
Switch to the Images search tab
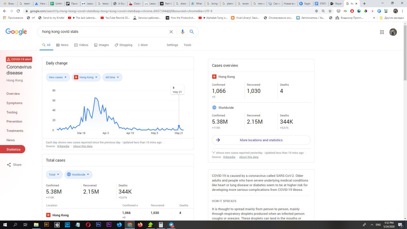[x=101, y=45]
